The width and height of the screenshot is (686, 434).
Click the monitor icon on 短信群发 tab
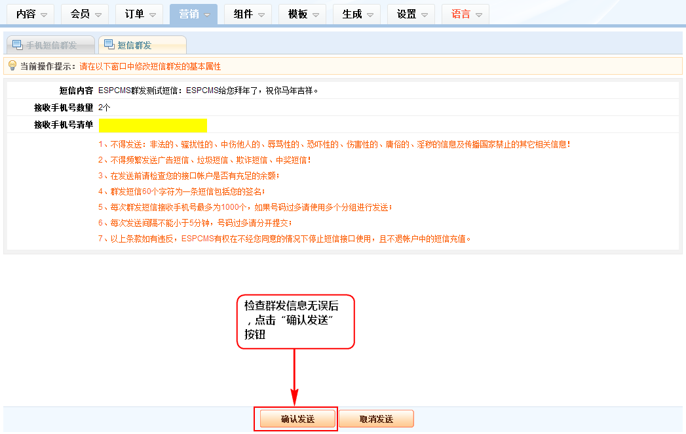pos(109,45)
